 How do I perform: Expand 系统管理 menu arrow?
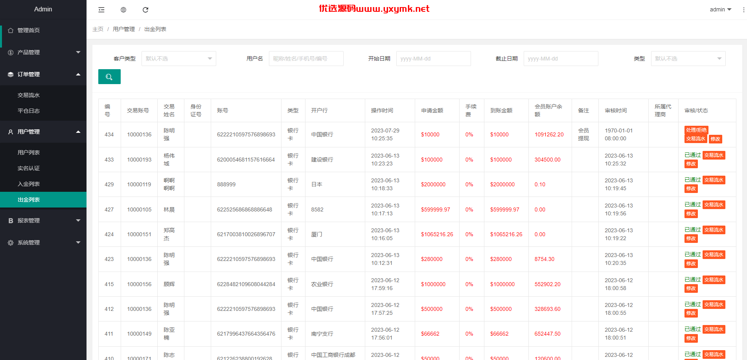tap(78, 242)
